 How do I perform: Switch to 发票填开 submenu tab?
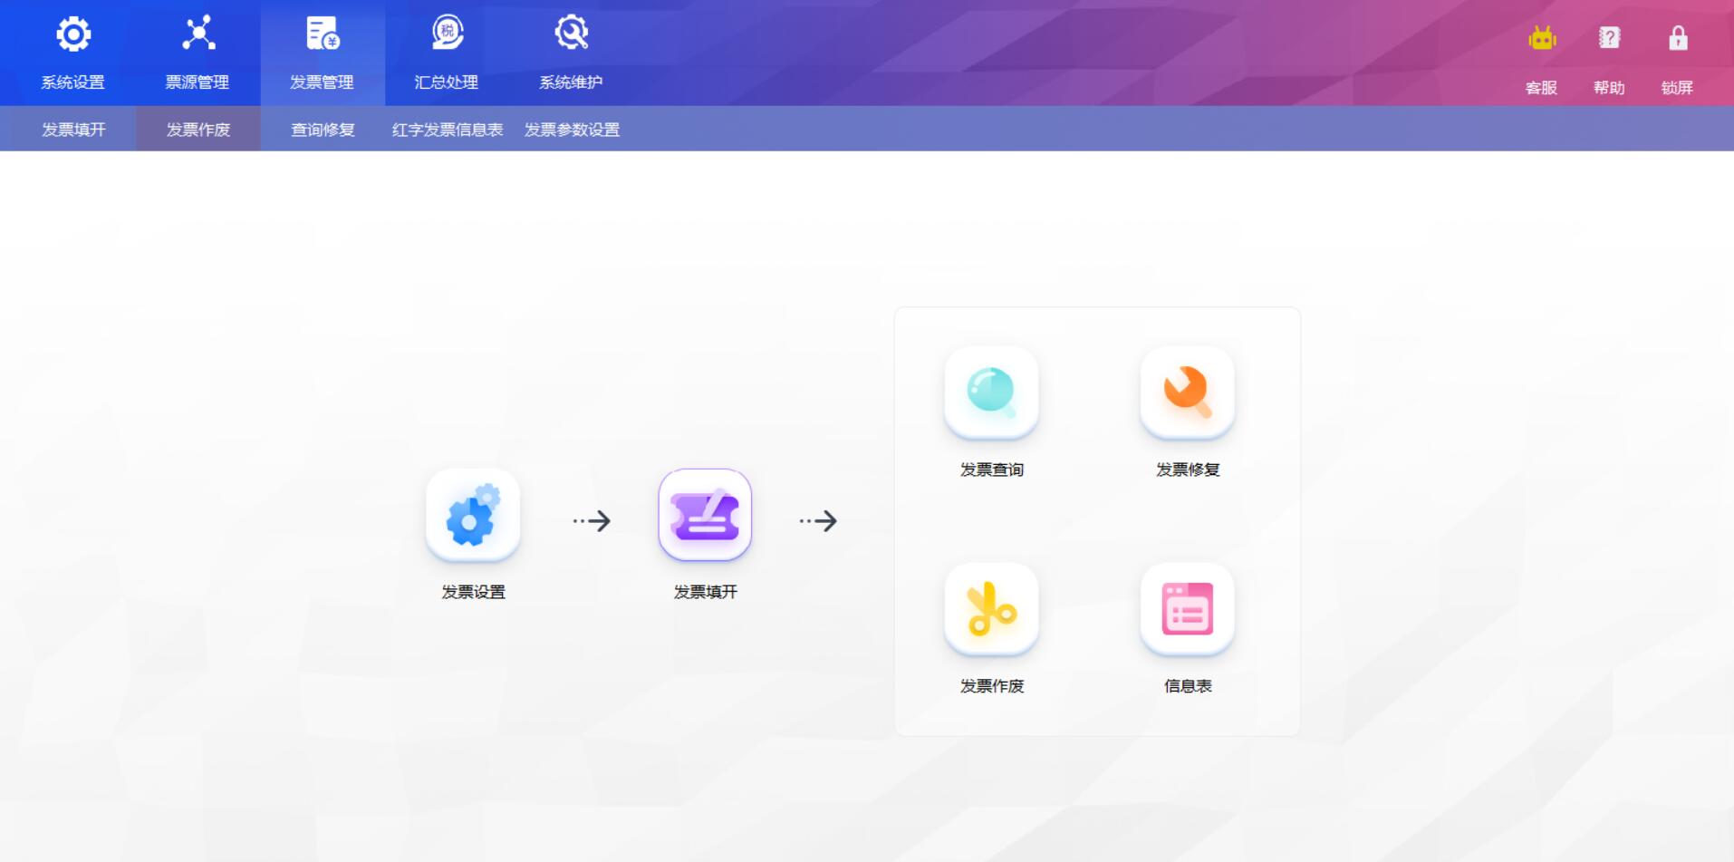[73, 130]
